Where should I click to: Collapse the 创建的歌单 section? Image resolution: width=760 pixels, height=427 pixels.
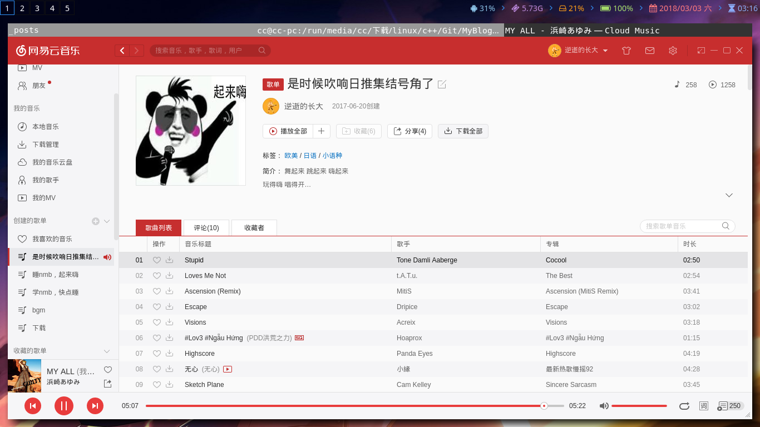tap(107, 221)
